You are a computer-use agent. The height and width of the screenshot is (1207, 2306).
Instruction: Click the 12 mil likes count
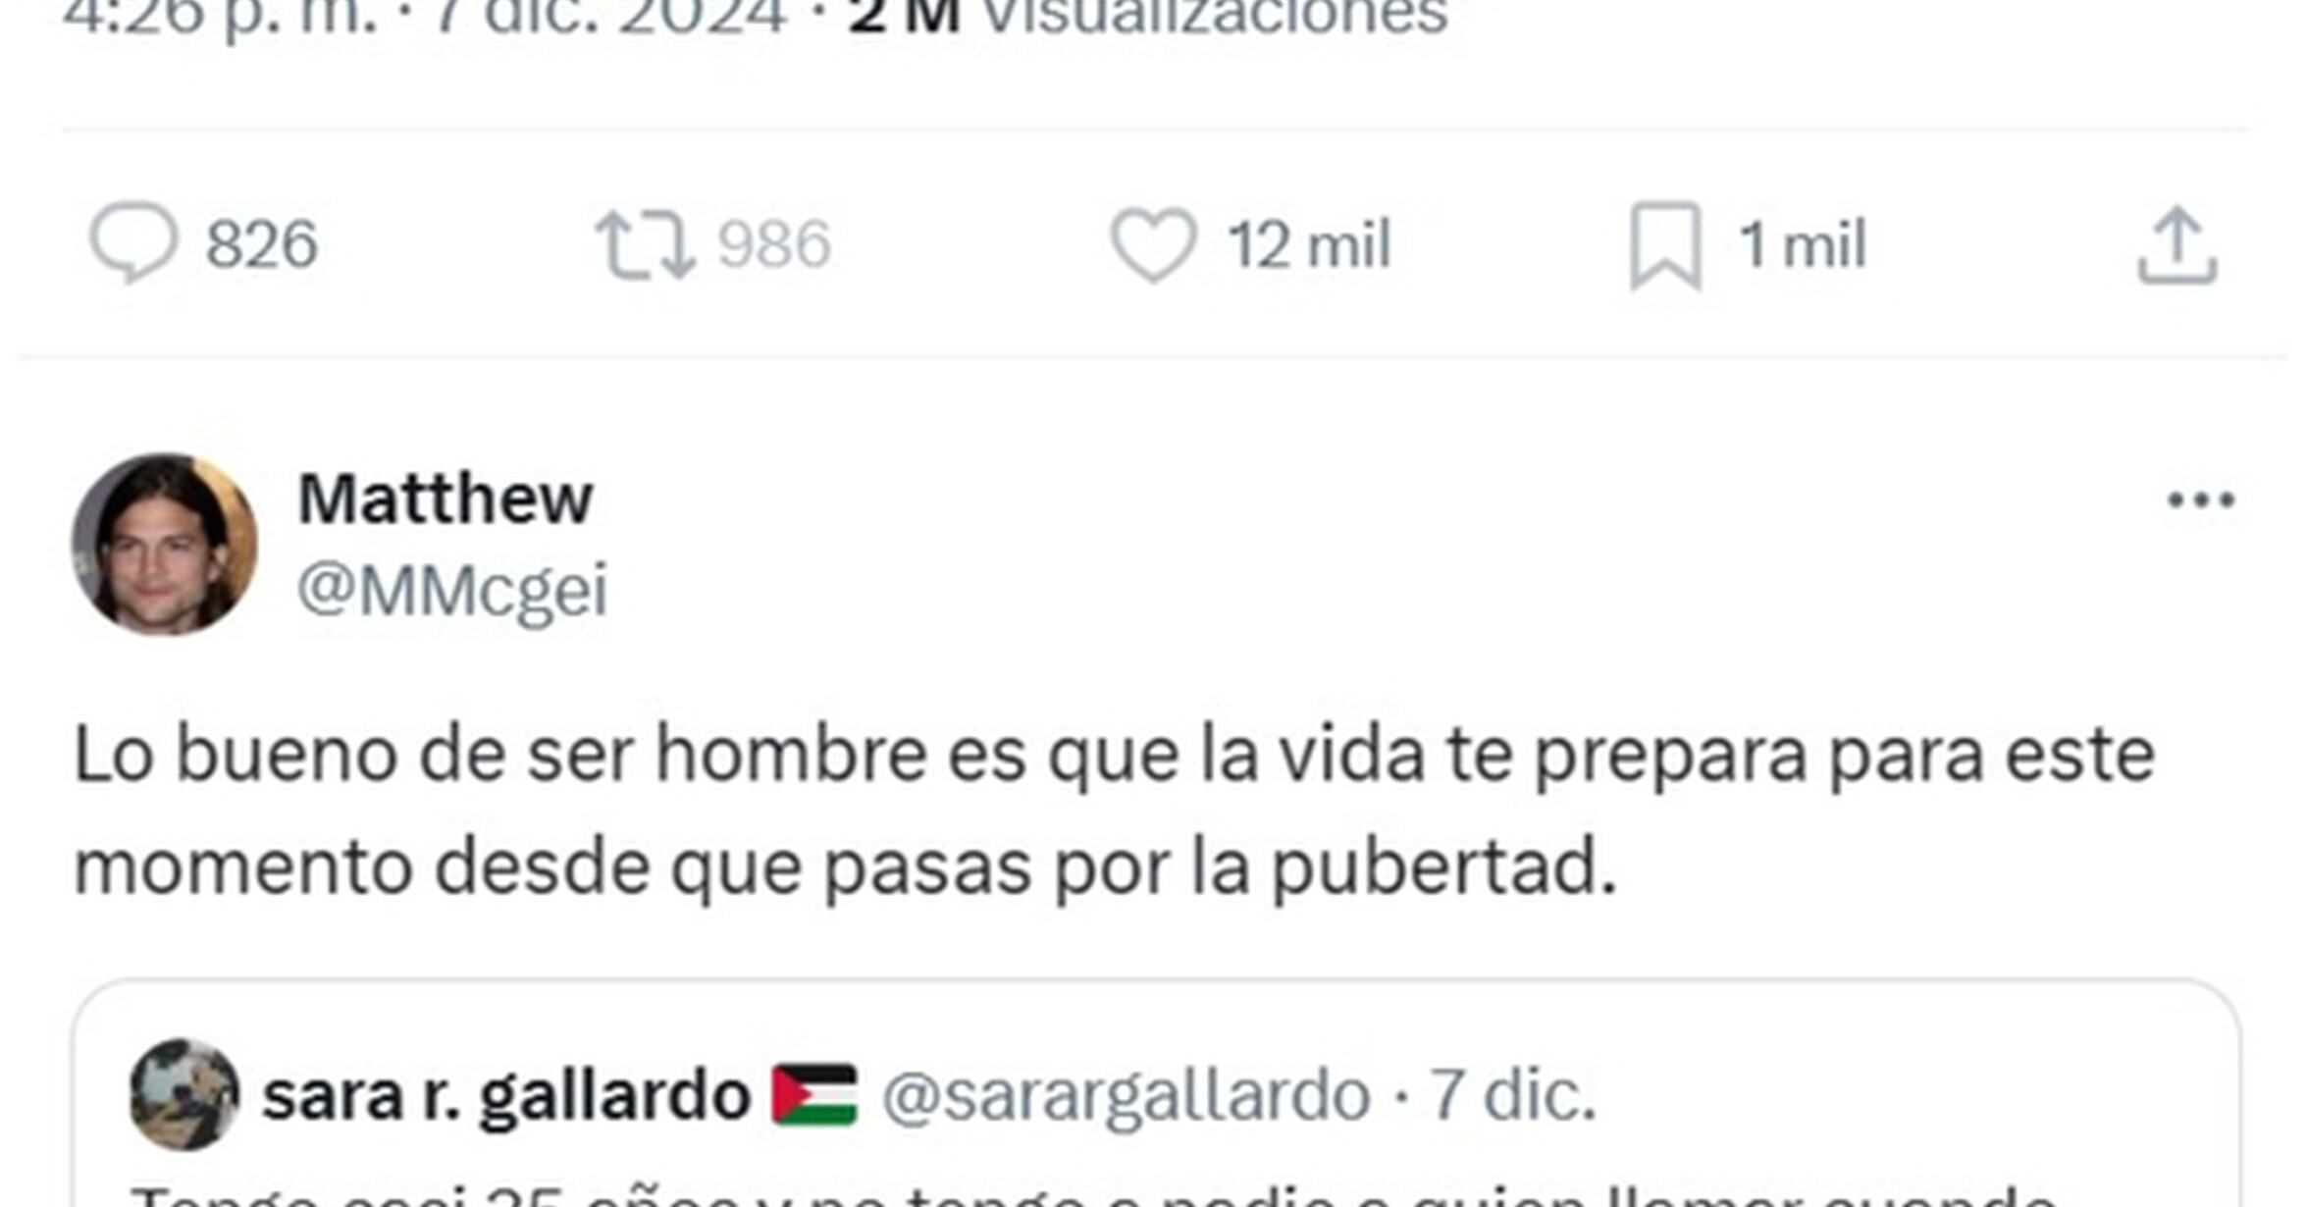click(x=1309, y=244)
